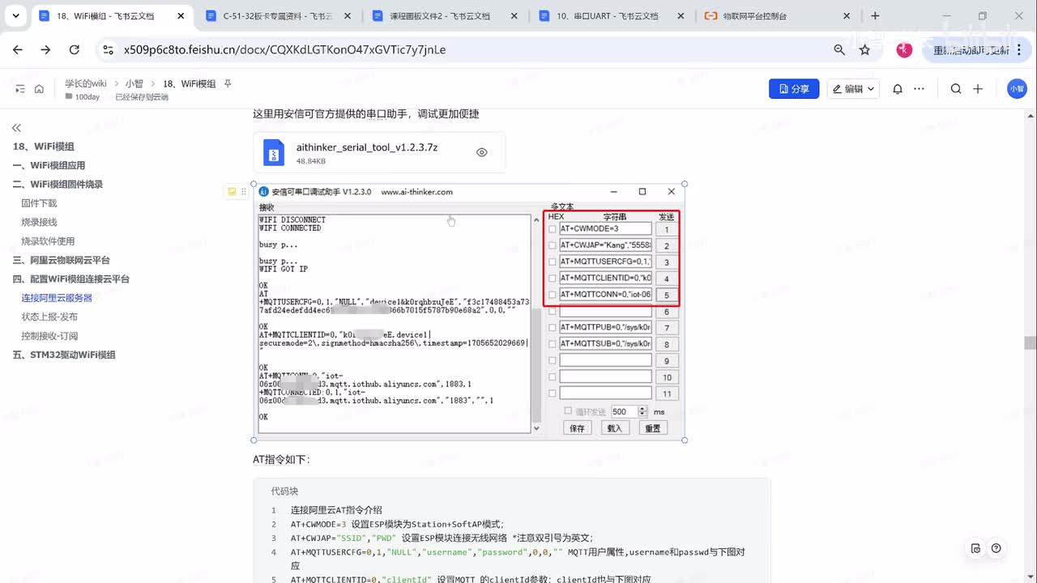Collapse the outline panel with double chevron
Image resolution: width=1037 pixels, height=583 pixels.
(16, 128)
